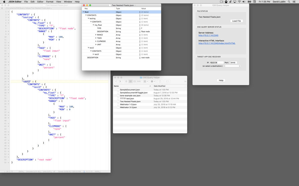Viewport: 299px width, 186px height.
Task: Open Finder Share button
Action: pyautogui.click(x=160, y=82)
